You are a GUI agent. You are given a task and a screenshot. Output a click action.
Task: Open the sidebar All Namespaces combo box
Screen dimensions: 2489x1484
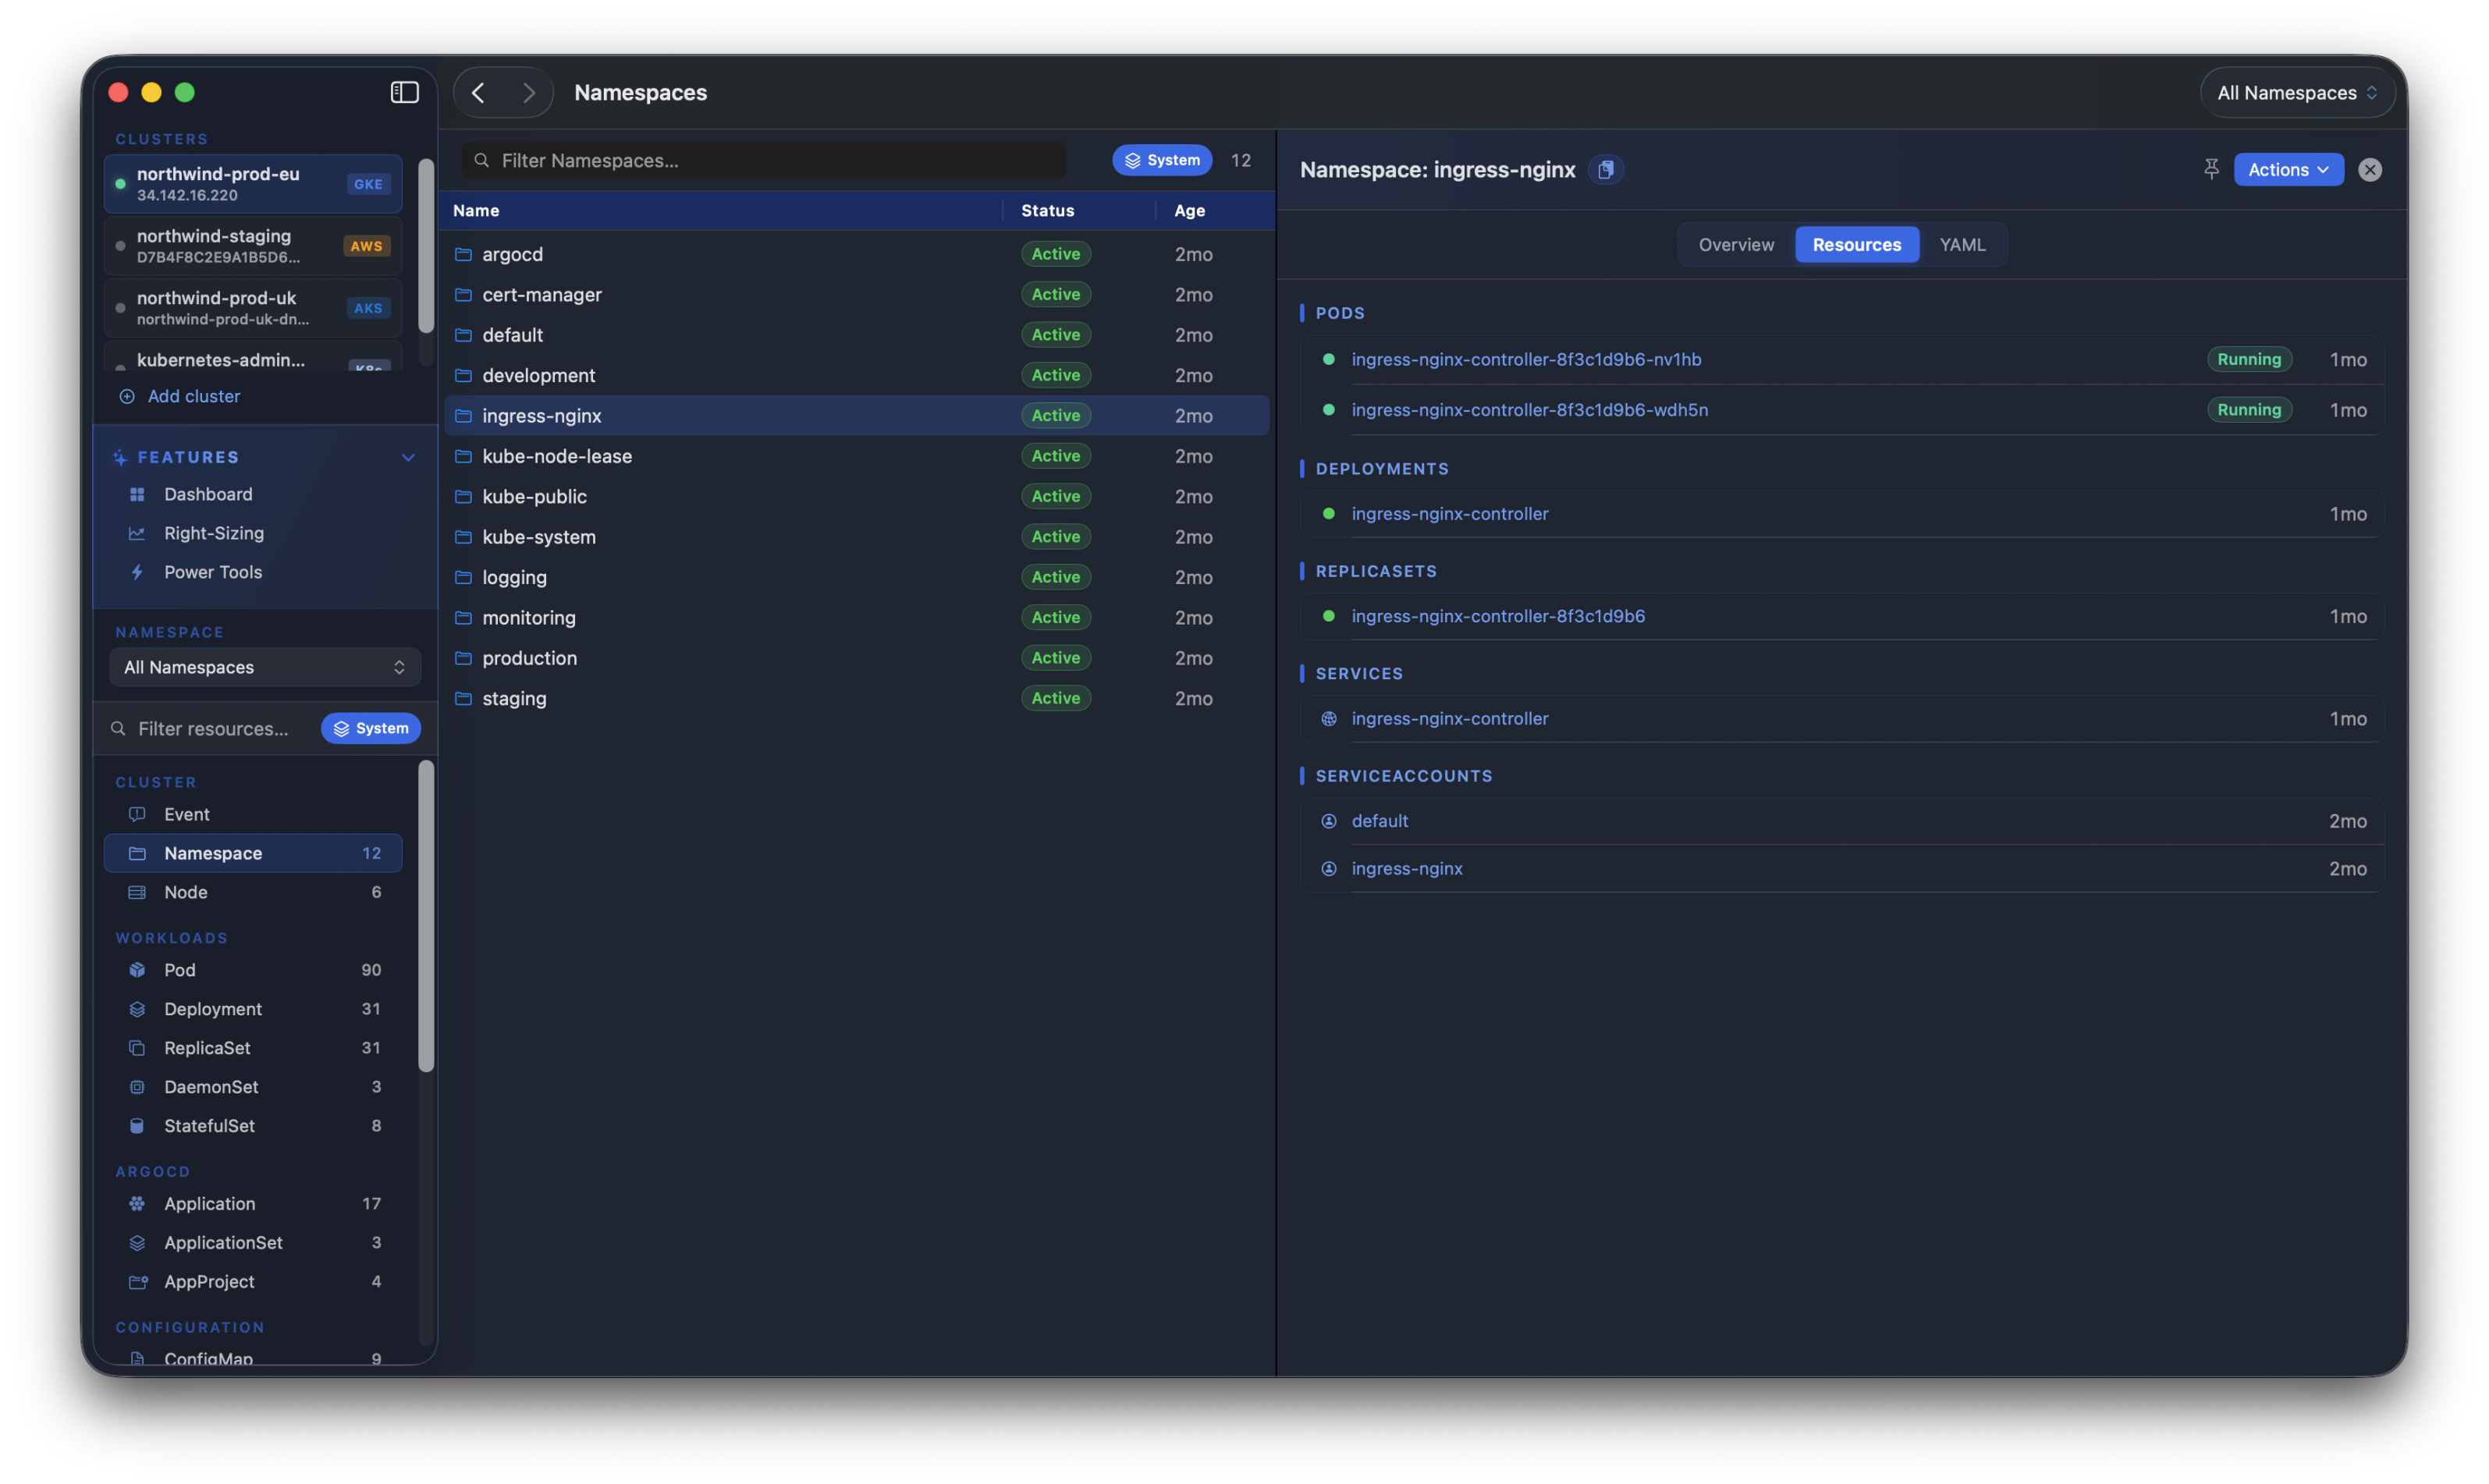(x=265, y=667)
